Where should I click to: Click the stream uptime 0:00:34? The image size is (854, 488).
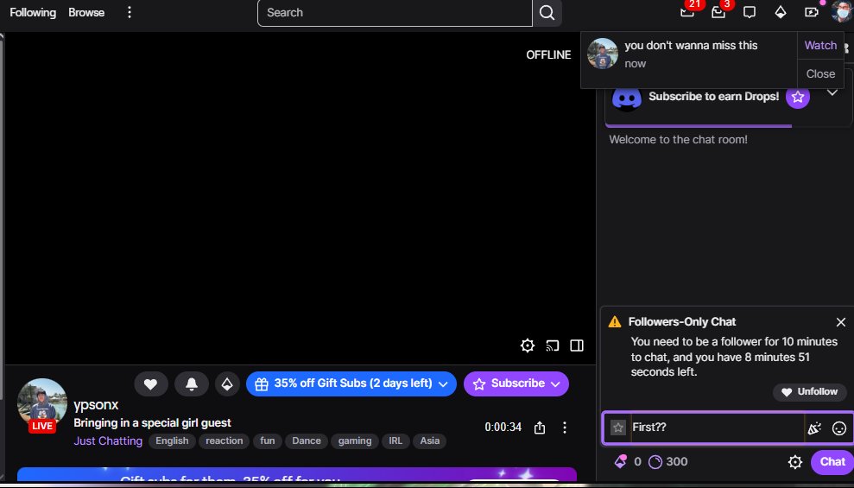pyautogui.click(x=503, y=427)
